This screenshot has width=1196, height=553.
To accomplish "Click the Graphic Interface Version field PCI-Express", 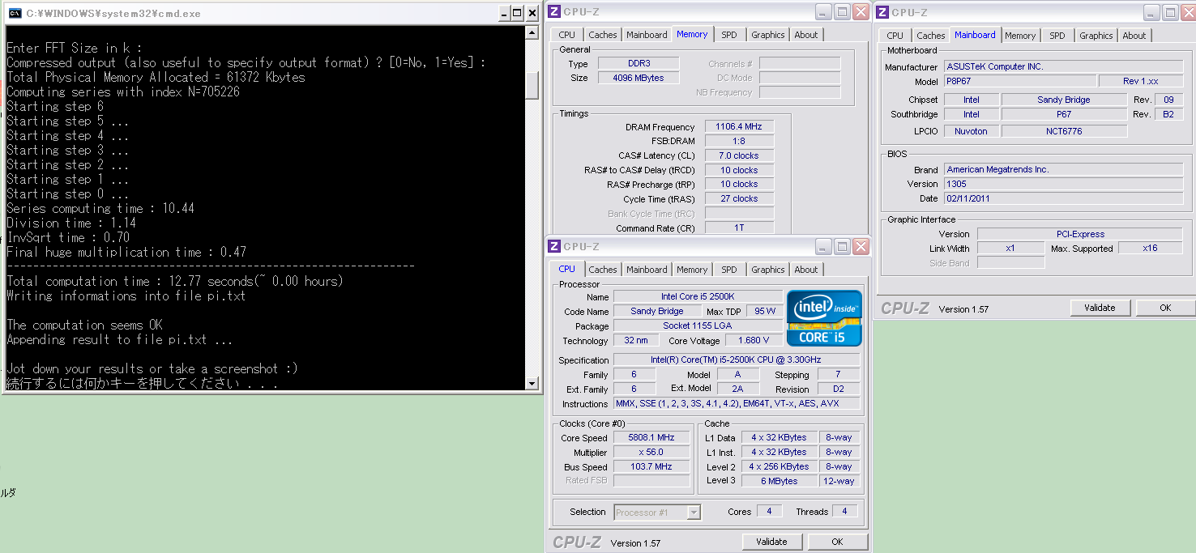I will point(1079,234).
